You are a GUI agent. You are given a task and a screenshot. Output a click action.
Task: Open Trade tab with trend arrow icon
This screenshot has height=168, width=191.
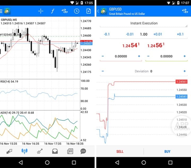(40, 151)
